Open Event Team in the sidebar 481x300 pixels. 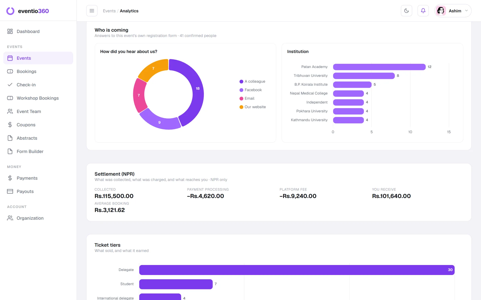(38, 111)
